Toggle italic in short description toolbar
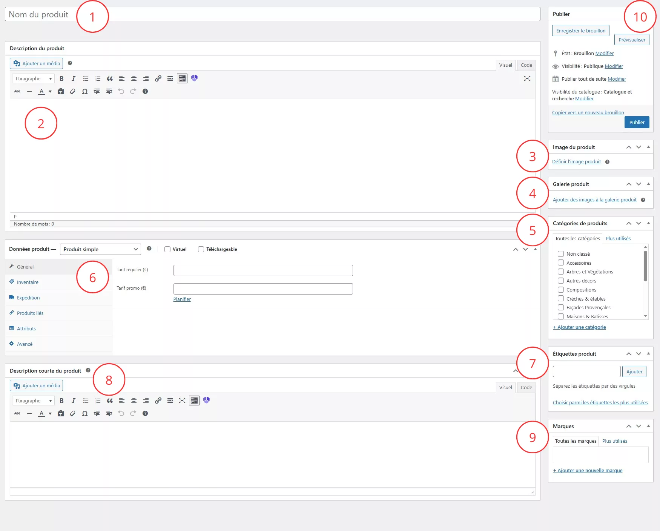 point(74,401)
